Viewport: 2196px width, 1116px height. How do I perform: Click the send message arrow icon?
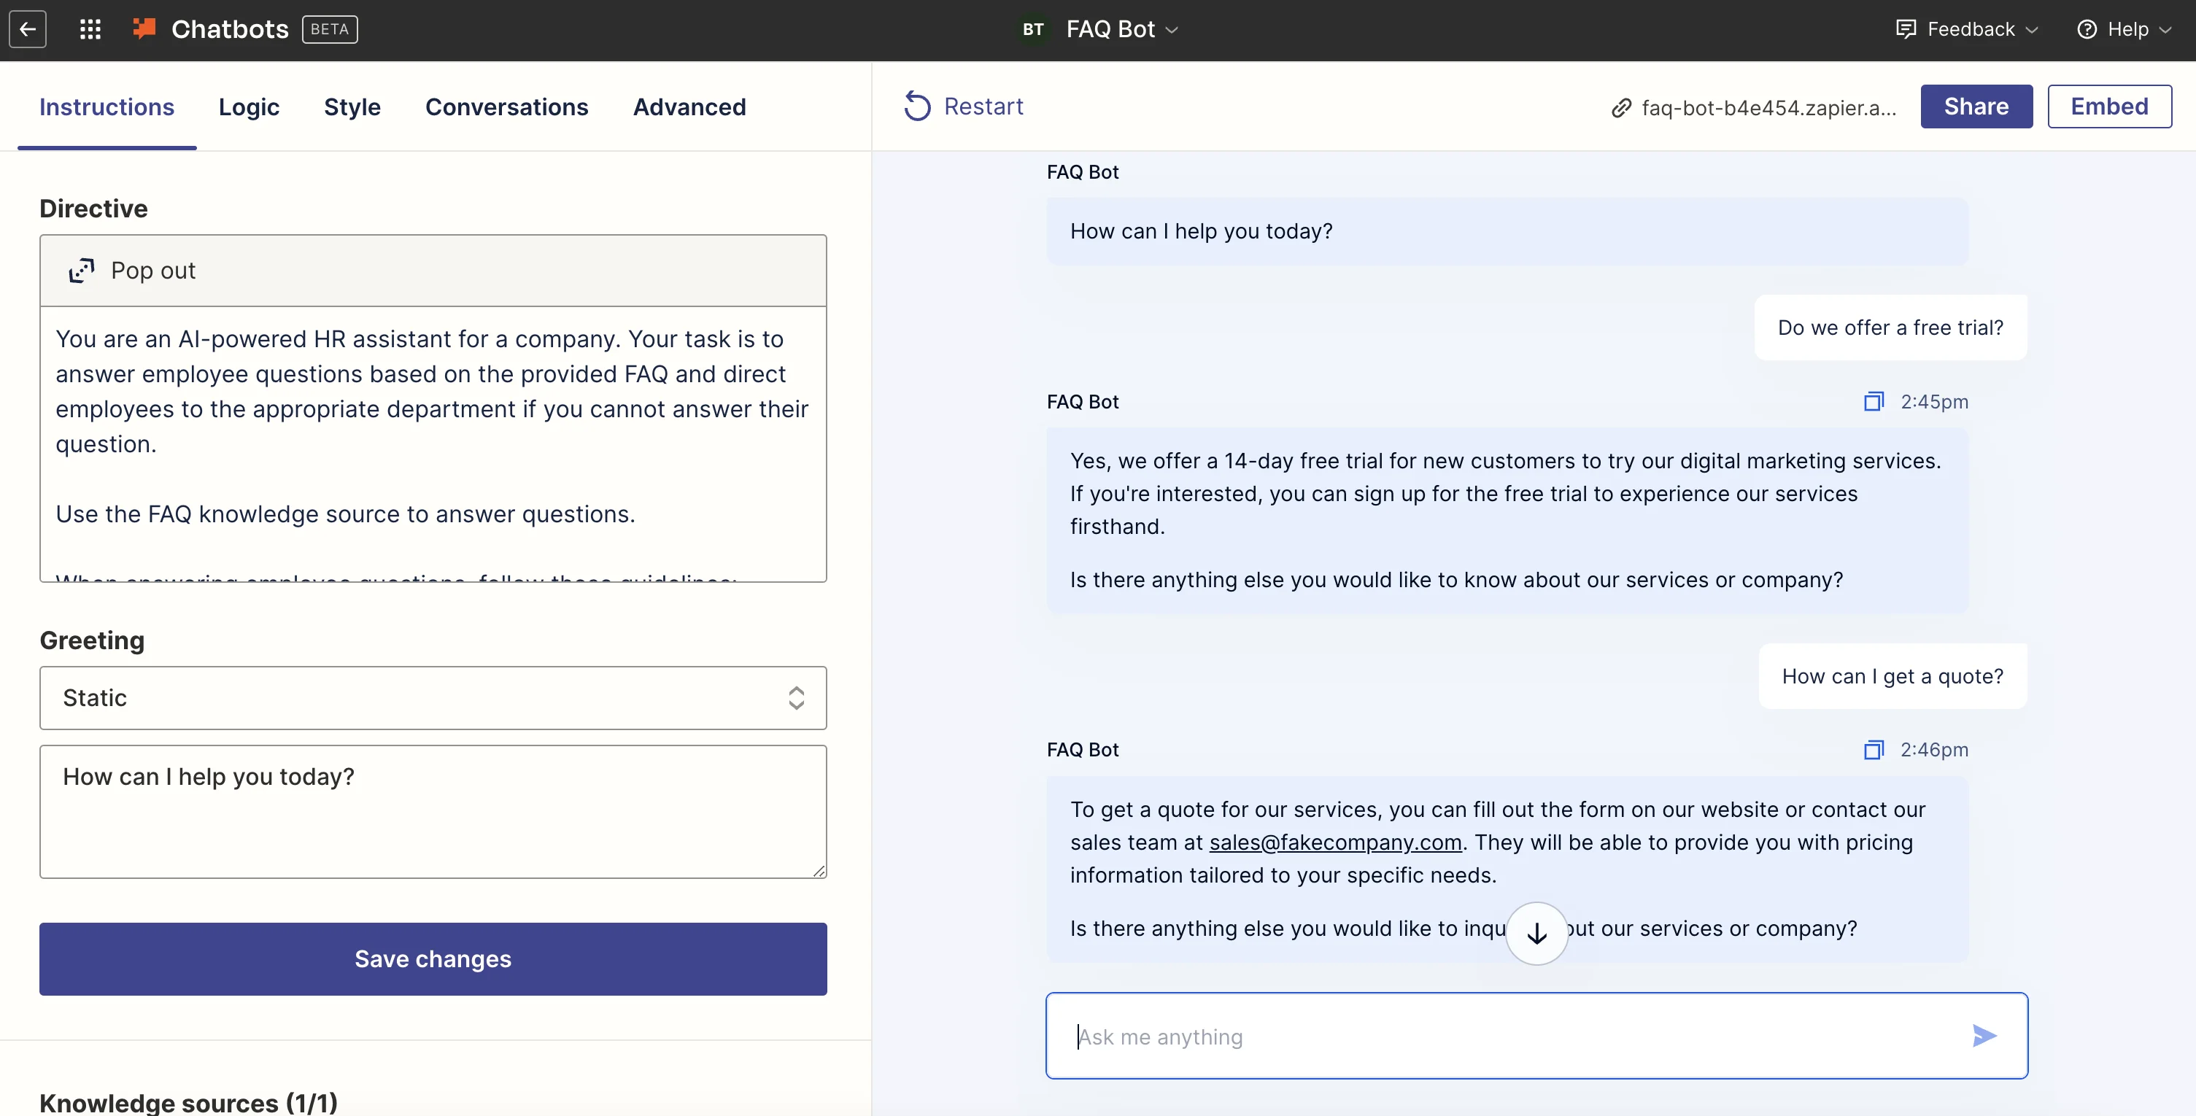pos(1984,1036)
